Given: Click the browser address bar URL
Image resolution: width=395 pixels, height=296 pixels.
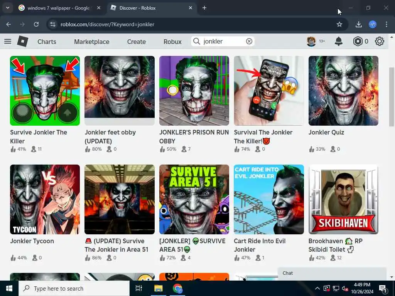Looking at the screenshot, I should [107, 24].
